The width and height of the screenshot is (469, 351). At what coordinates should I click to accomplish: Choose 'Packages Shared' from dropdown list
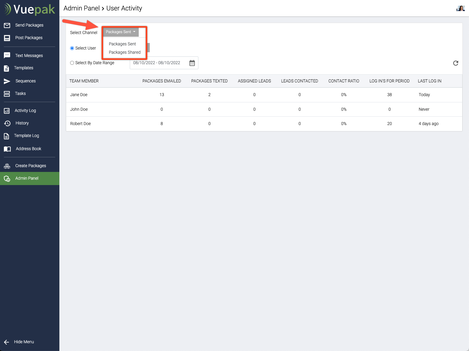pyautogui.click(x=124, y=52)
